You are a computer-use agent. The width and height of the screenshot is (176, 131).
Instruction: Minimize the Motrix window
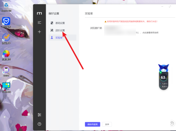click(162, 7)
